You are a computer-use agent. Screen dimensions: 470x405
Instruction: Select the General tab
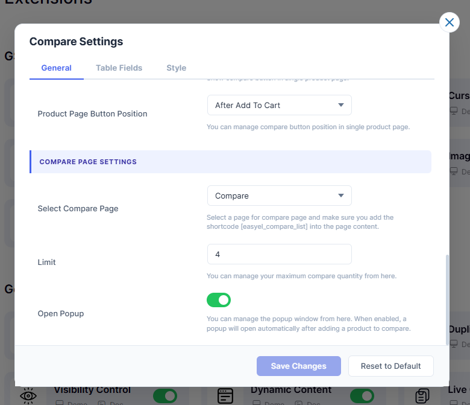tap(56, 68)
